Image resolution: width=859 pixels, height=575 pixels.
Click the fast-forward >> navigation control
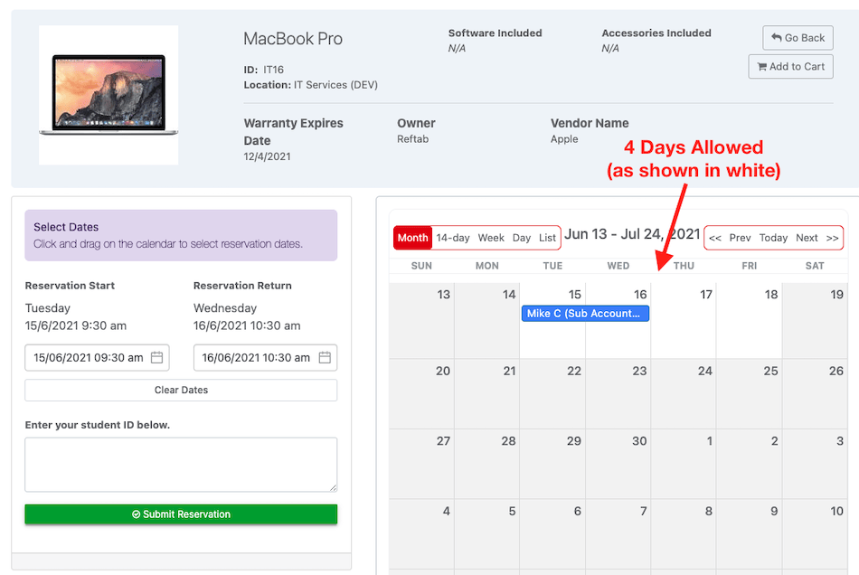(830, 238)
